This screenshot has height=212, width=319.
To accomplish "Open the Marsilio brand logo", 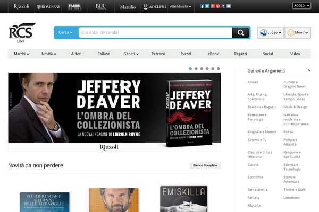I will pos(128,7).
